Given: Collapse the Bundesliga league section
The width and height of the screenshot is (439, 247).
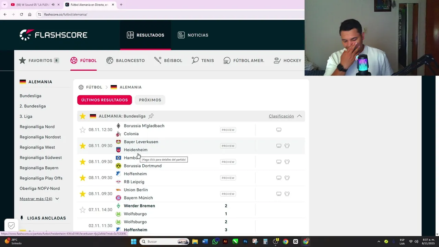Looking at the screenshot, I should [299, 116].
